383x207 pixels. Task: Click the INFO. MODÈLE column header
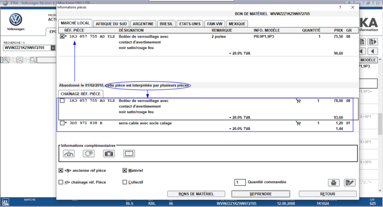point(267,30)
